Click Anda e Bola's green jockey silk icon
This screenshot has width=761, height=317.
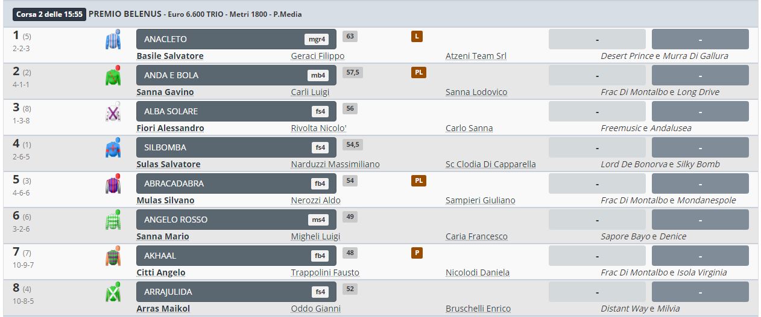coord(113,76)
